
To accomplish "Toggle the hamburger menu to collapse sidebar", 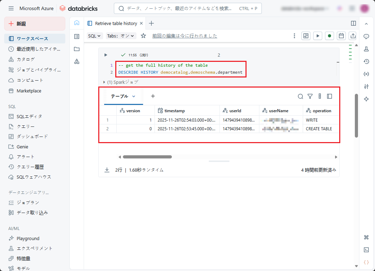I will (x=11, y=8).
